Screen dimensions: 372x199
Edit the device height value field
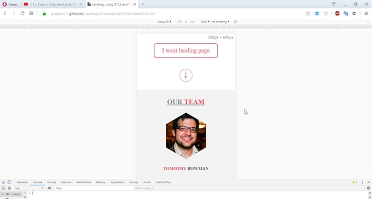point(192,21)
